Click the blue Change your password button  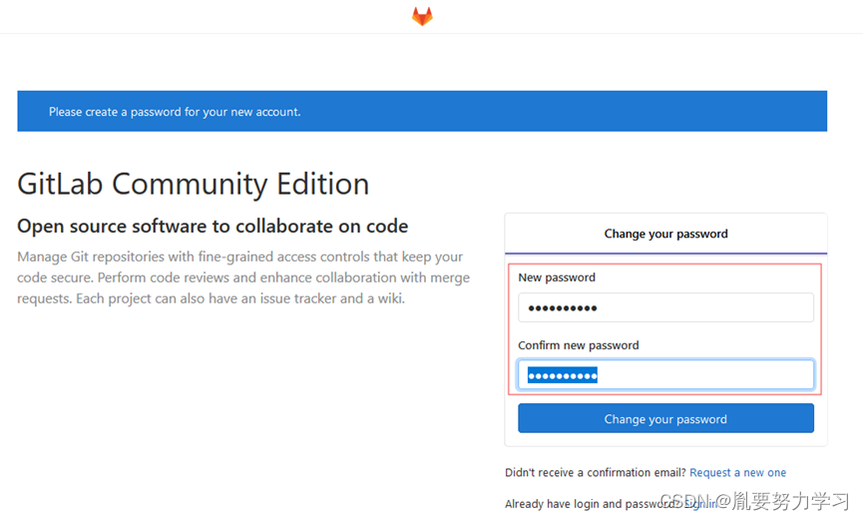665,418
